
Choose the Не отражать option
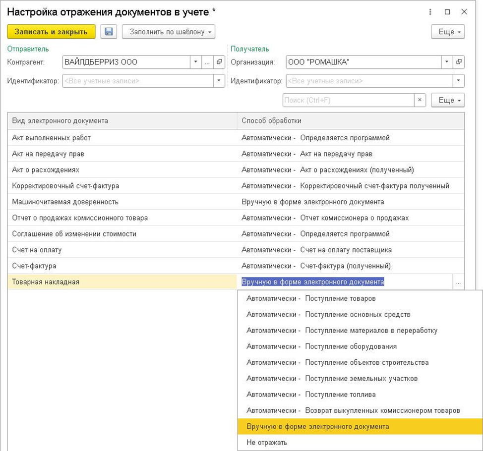tap(267, 442)
